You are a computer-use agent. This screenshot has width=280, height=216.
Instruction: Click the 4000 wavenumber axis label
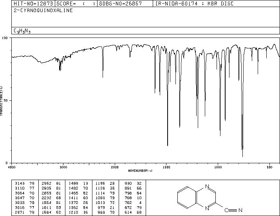click(x=12, y=167)
